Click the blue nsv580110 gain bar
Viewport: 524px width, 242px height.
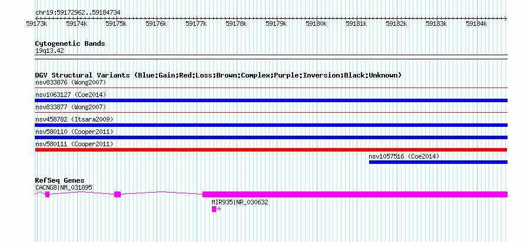[271, 137]
